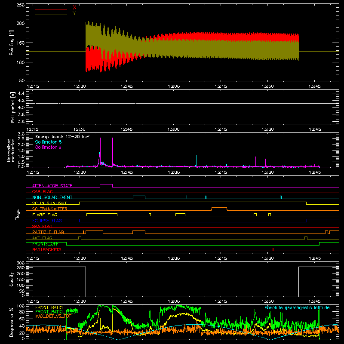Click the GAP_FLAG label
The height and width of the screenshot is (344, 344).
tap(42, 191)
